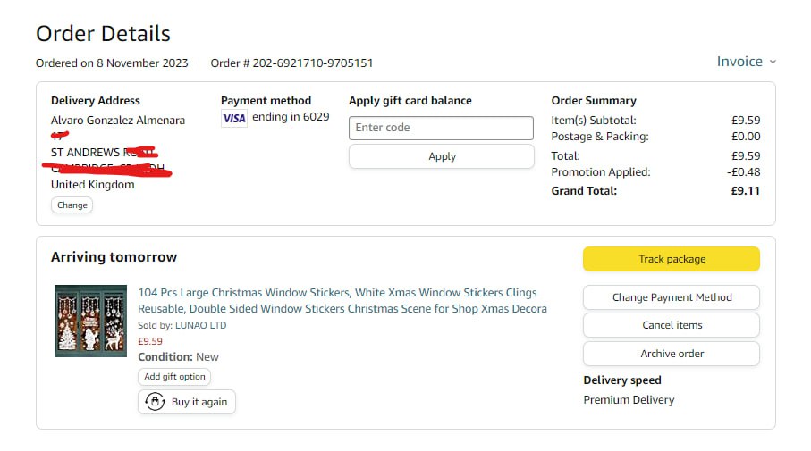Apply the gift card code
The height and width of the screenshot is (451, 811).
click(441, 156)
